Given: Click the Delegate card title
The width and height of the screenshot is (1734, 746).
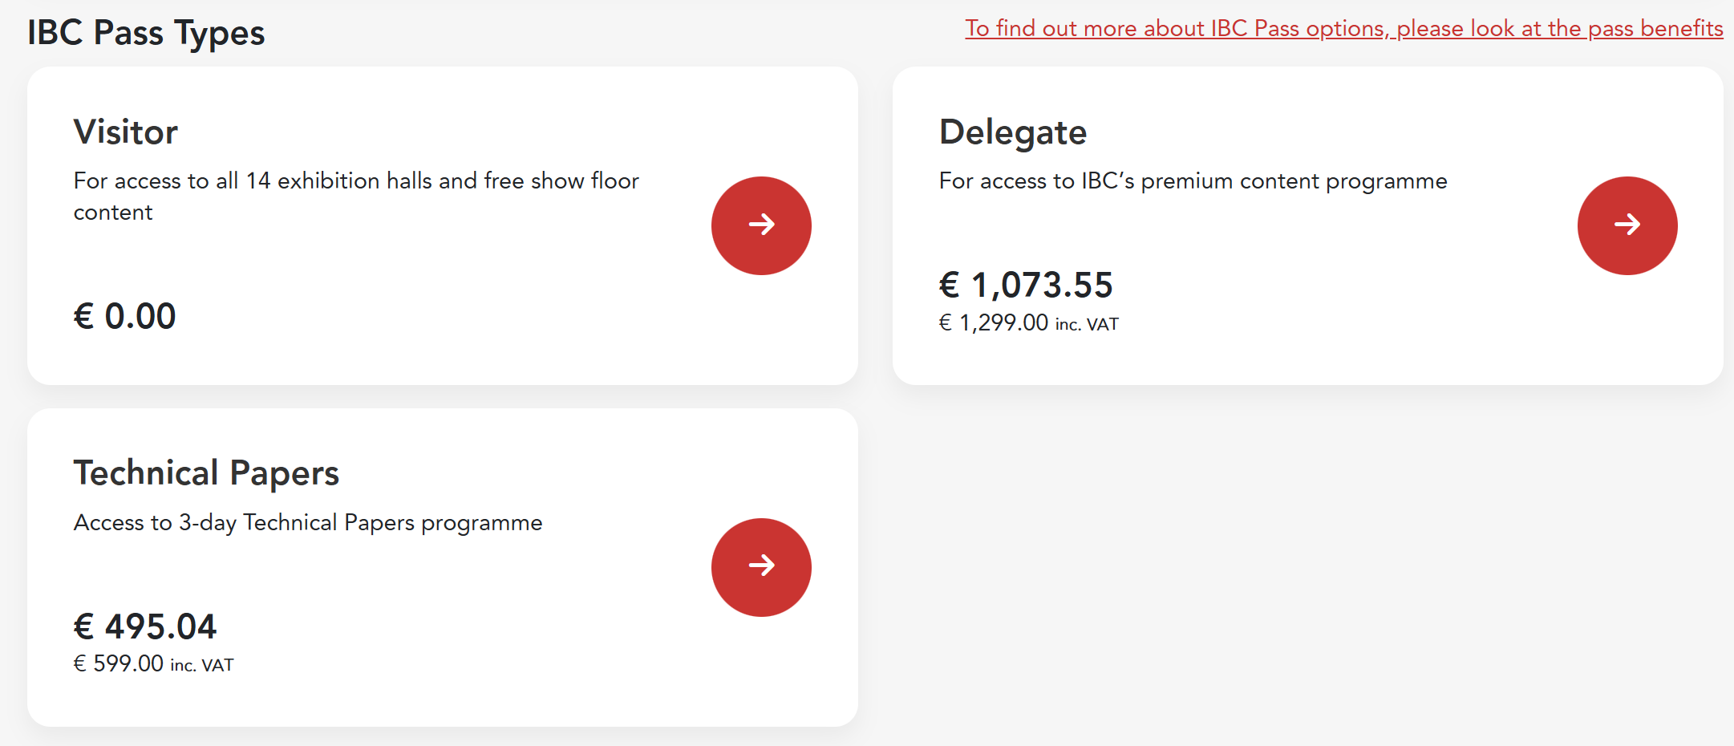Looking at the screenshot, I should click(x=1013, y=132).
